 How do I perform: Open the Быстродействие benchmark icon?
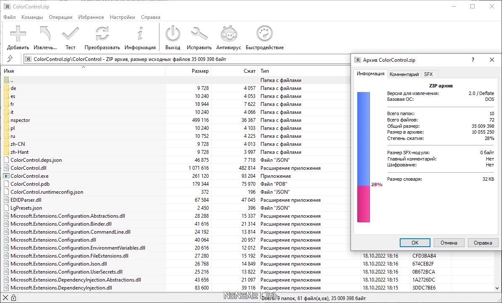pyautogui.click(x=265, y=34)
